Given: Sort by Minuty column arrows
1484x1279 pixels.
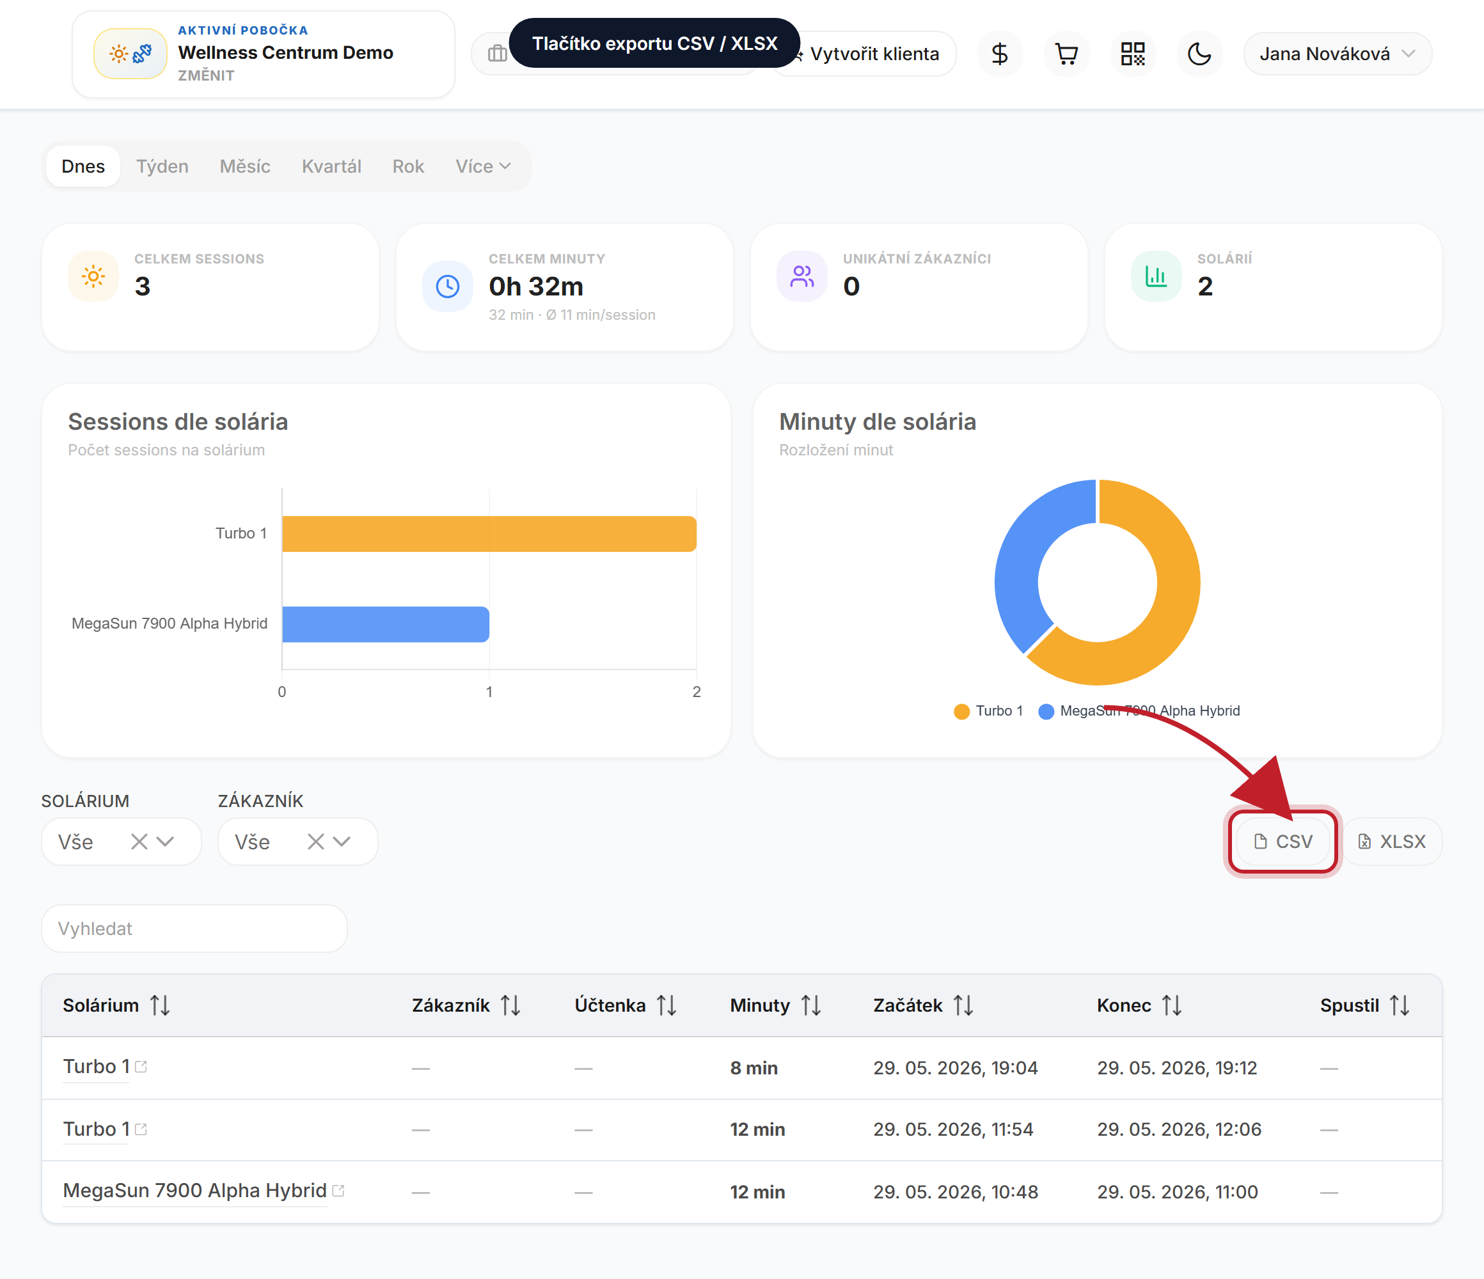Looking at the screenshot, I should coord(810,1005).
